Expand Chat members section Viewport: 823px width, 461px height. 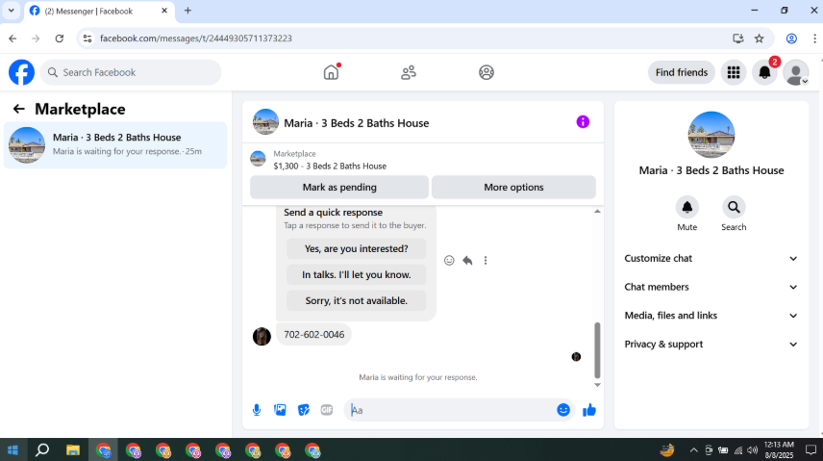click(711, 287)
